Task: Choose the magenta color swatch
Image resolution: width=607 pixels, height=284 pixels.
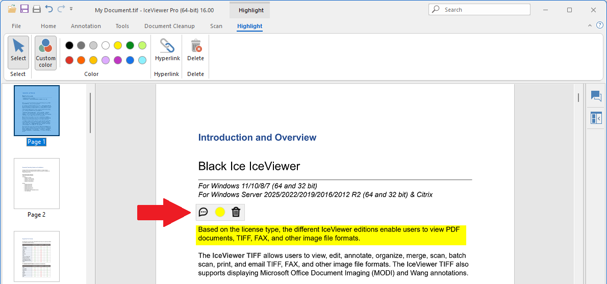Action: (118, 60)
